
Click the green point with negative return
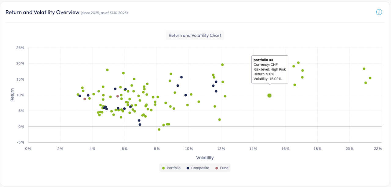159,130
